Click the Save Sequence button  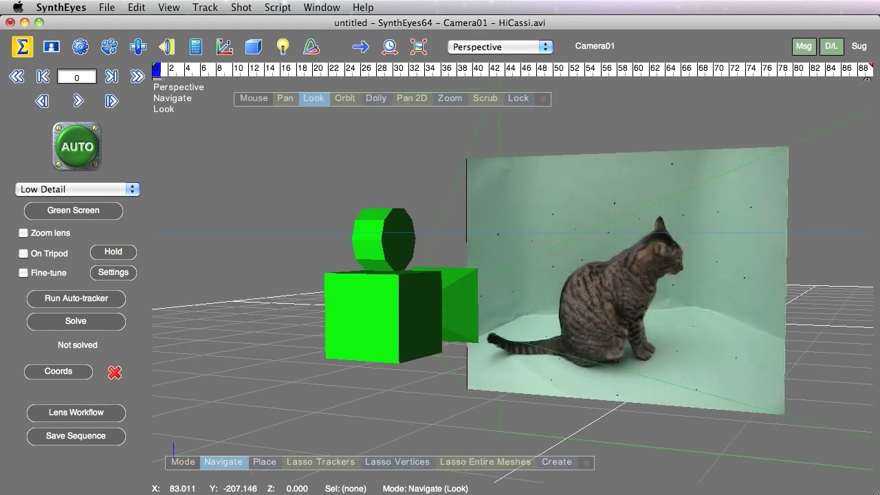coord(76,436)
